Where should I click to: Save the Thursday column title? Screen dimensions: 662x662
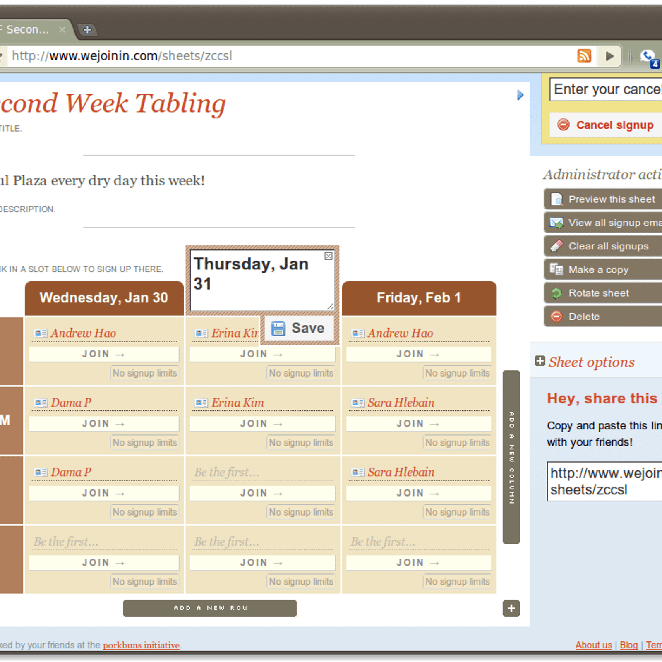tap(299, 329)
